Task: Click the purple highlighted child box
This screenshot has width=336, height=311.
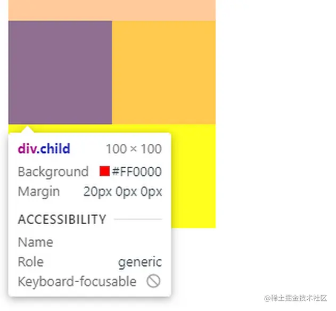Action: click(x=60, y=72)
